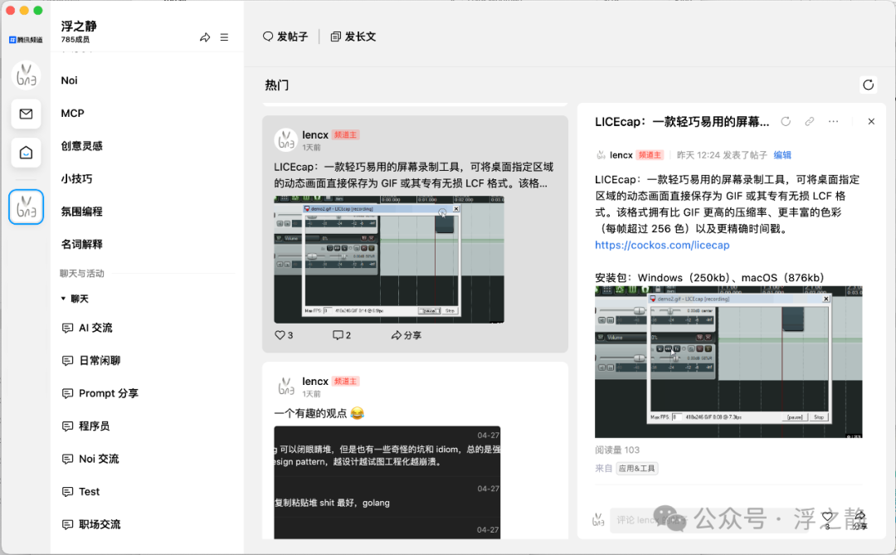Click the 785成员 member count
Viewport: 896px width, 555px height.
coord(75,40)
